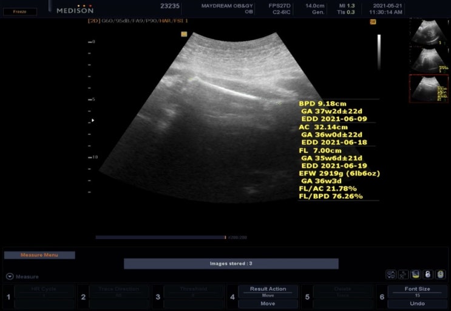Click the EDD 2021-06-09 value
Image resolution: width=451 pixels, height=311 pixels.
[334, 119]
